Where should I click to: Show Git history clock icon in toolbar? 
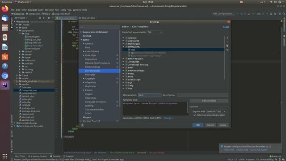pyautogui.click(x=271, y=14)
